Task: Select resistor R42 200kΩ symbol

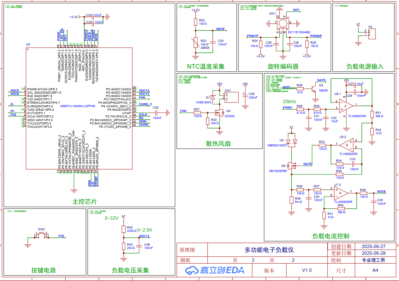Action: [124, 229]
